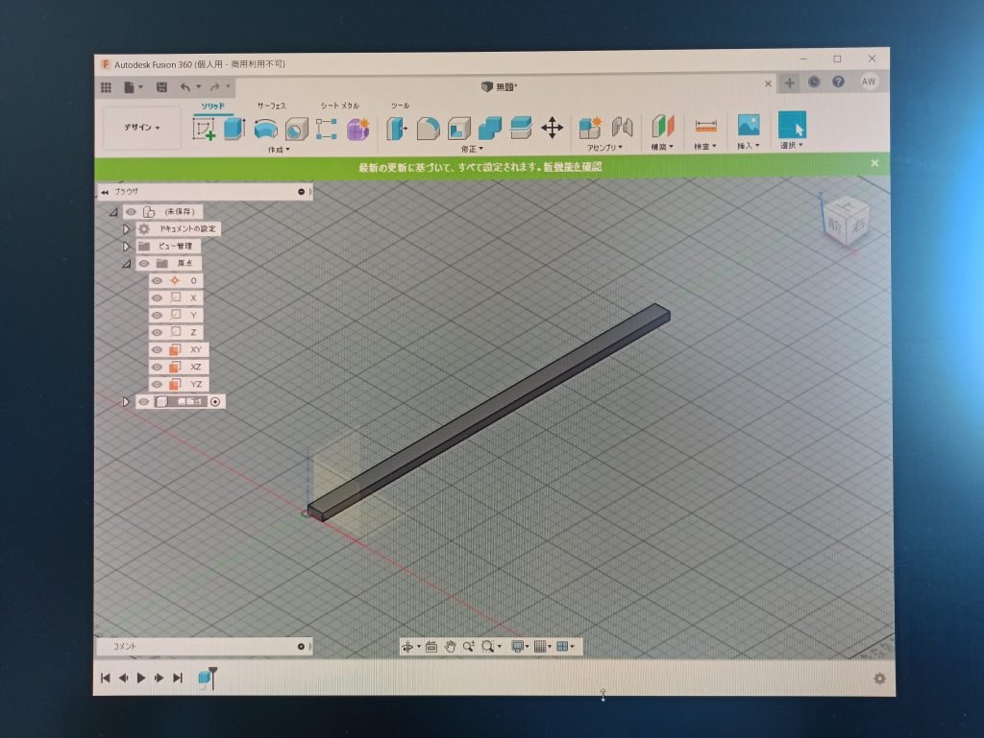Viewport: 984px width, 738px height.
Task: Select the Create Sketch tool
Action: point(205,129)
